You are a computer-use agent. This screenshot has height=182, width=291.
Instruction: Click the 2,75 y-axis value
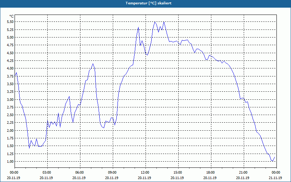[10, 107]
